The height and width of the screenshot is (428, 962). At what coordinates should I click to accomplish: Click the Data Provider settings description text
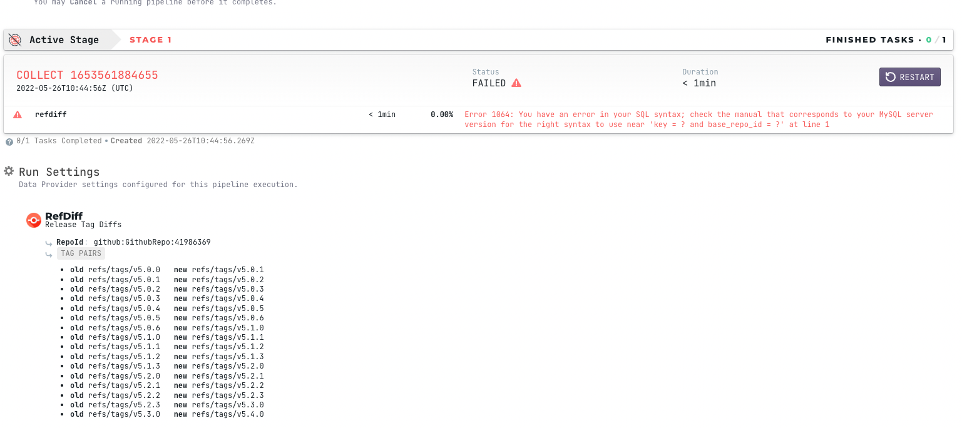[158, 185]
